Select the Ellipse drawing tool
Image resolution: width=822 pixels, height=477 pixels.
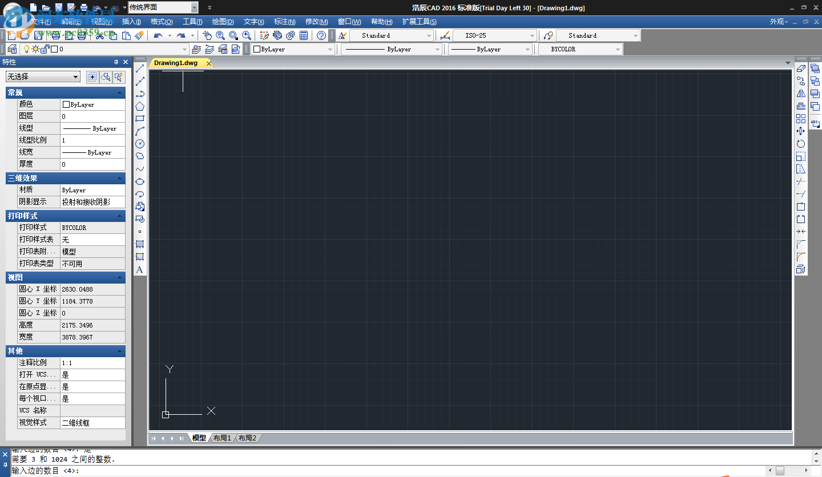coord(140,181)
